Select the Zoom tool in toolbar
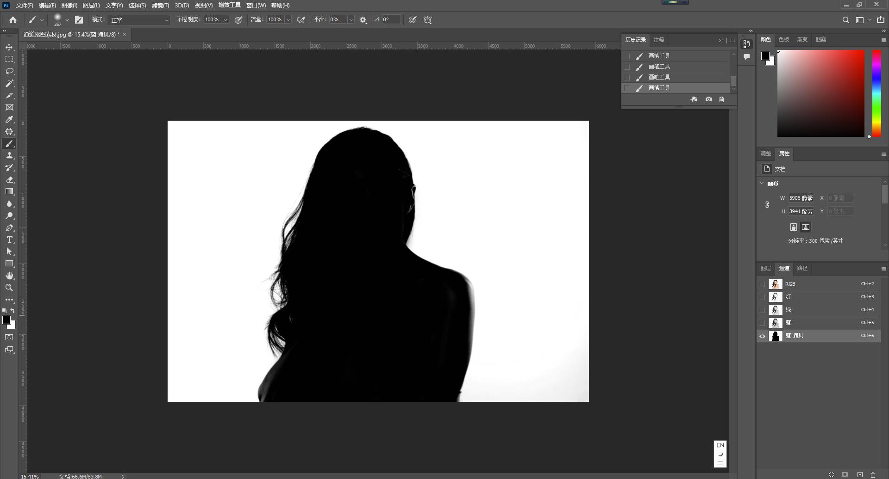Viewport: 889px width, 479px height. pyautogui.click(x=9, y=288)
